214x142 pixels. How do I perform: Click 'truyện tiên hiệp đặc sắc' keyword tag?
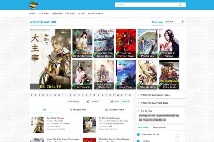(154, 120)
